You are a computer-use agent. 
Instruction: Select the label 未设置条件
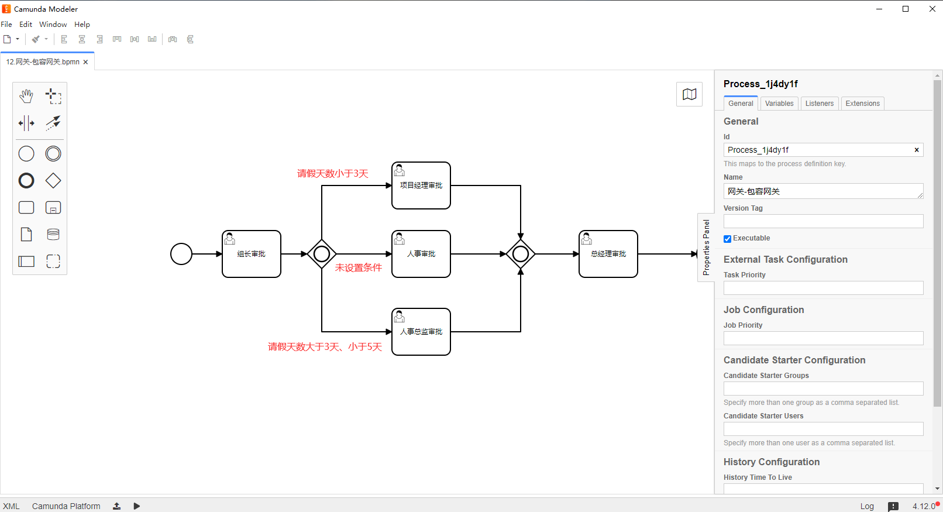point(359,267)
